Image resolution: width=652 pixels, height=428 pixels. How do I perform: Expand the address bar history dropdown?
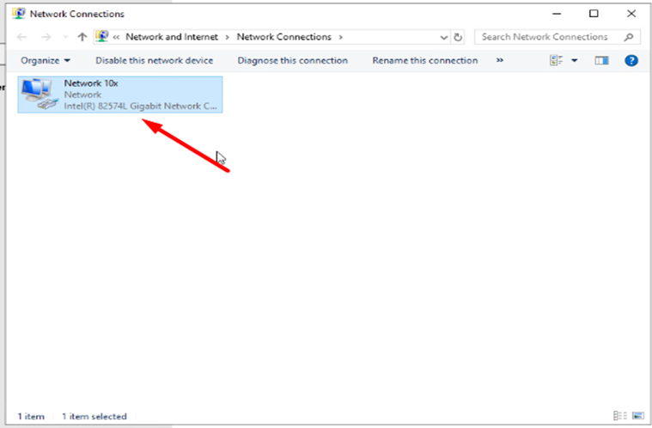click(443, 37)
